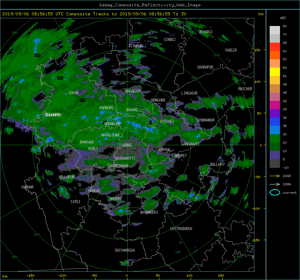This screenshot has width=300, height=280.
Task: Select the purple 10 dBZ color swatch
Action: (275, 155)
